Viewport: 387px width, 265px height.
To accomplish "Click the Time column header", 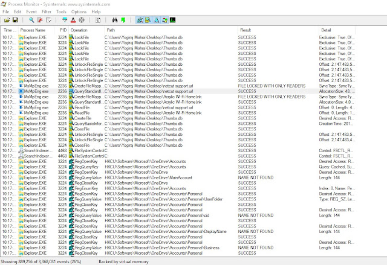I will 10,30.
